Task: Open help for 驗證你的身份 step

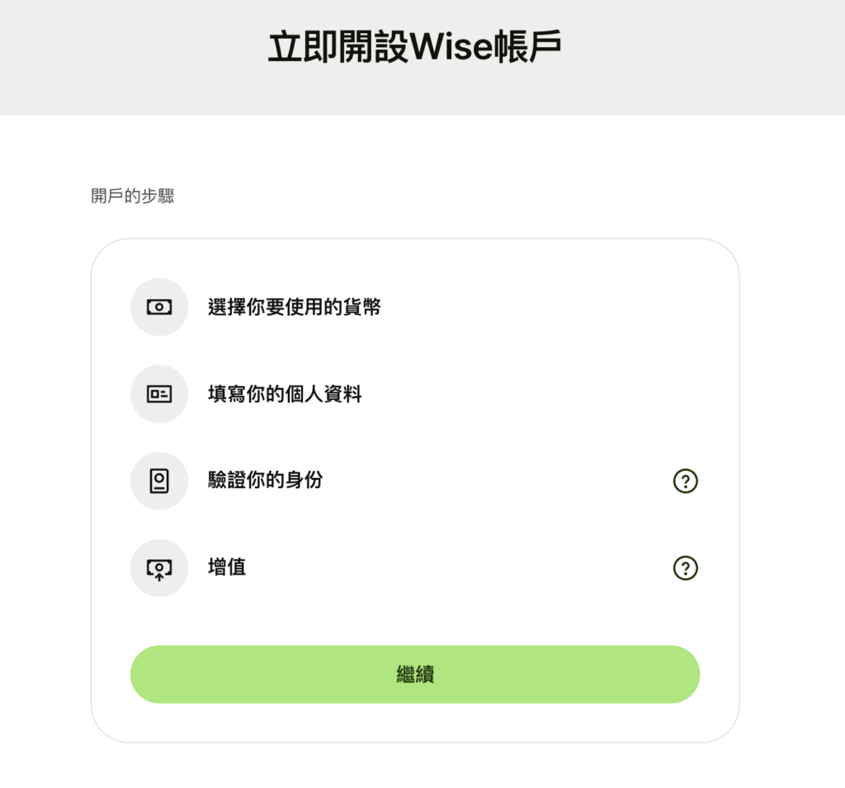Action: (x=686, y=481)
